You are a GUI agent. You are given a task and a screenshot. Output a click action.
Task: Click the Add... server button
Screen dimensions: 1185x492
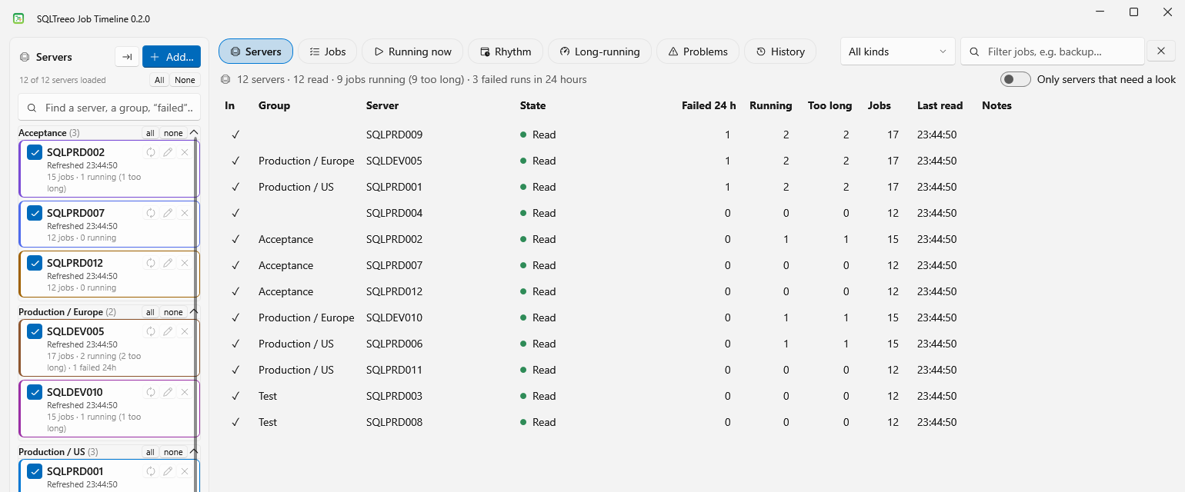172,57
